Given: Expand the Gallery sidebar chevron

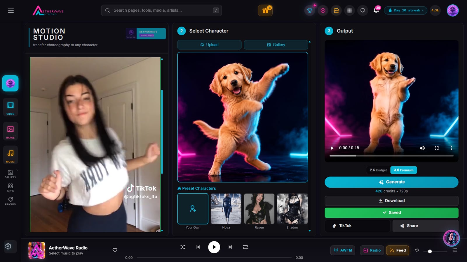Looking at the screenshot, I should click(x=17, y=170).
